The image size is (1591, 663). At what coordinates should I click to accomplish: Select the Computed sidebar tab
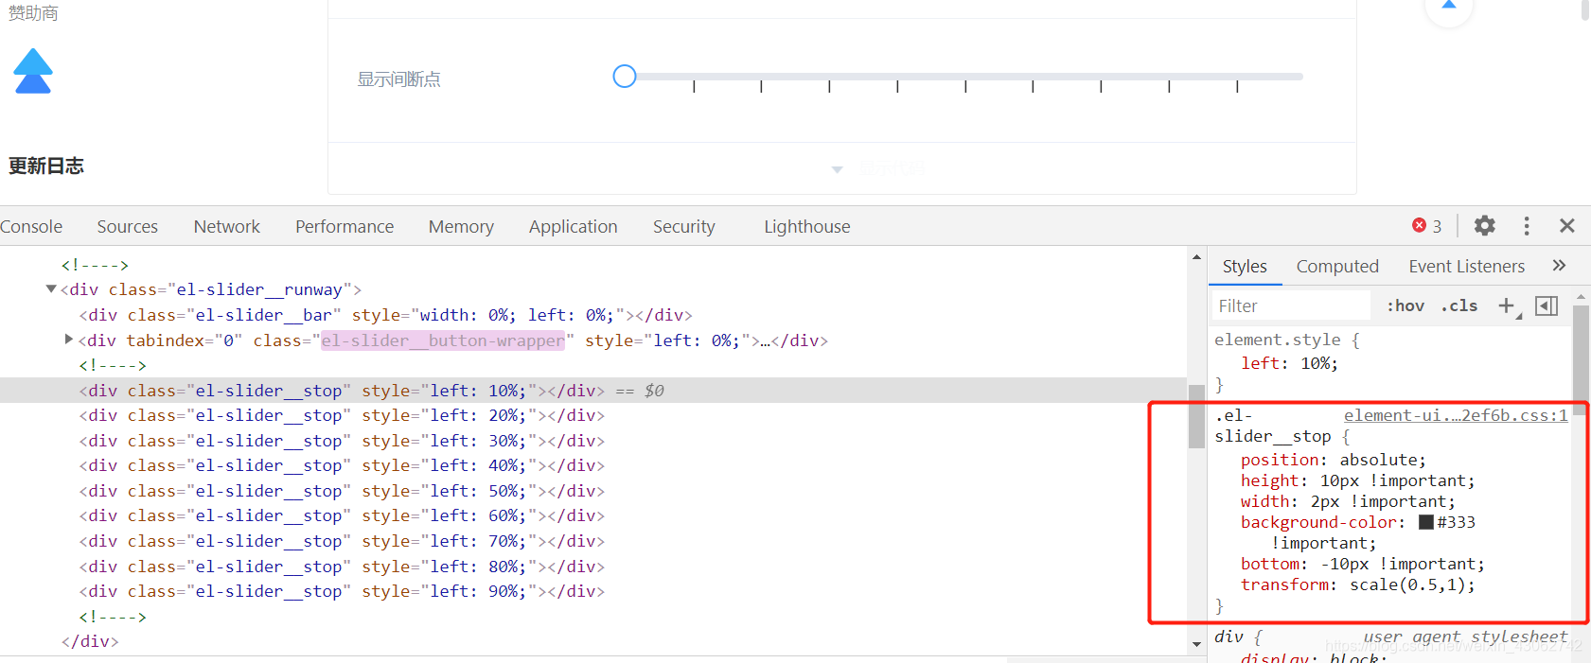(1337, 266)
